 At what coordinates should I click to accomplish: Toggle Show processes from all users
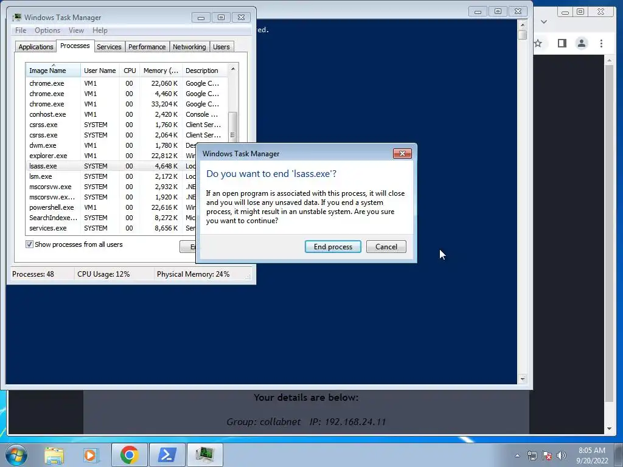(x=29, y=244)
